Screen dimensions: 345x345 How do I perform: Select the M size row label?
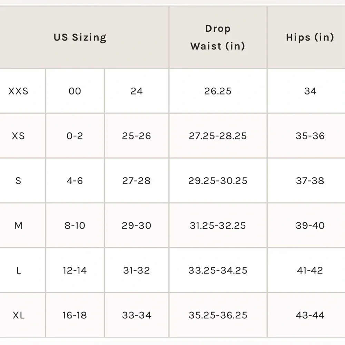point(18,226)
